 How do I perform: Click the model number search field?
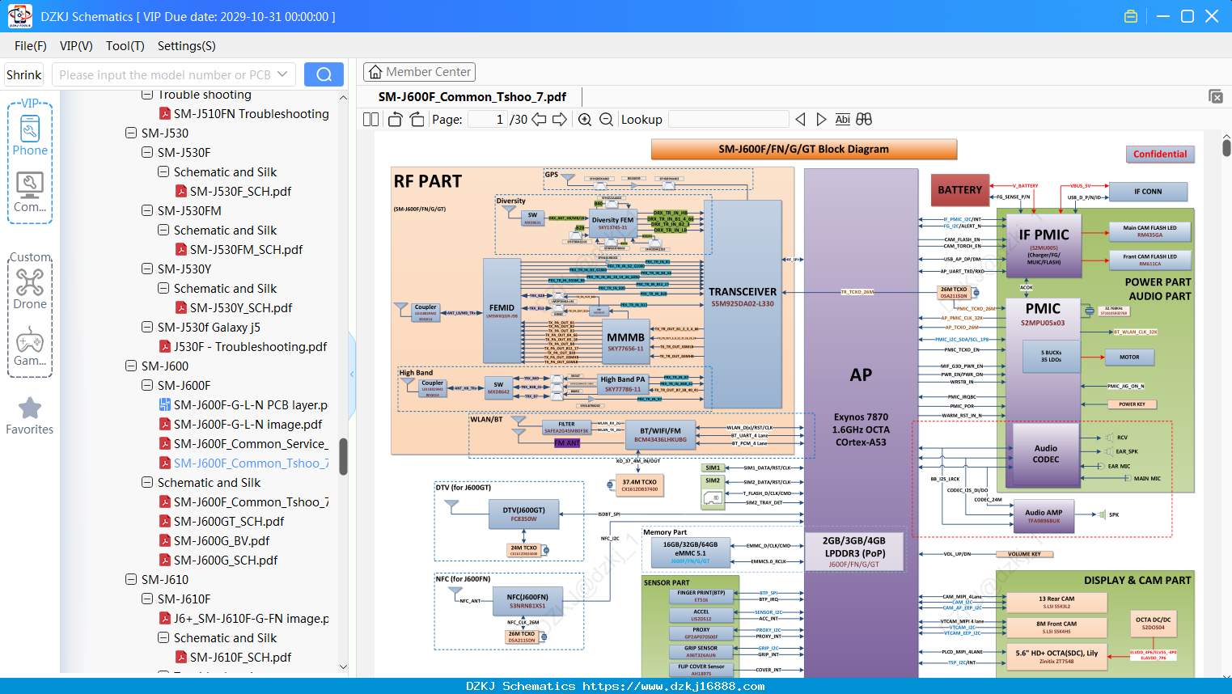(164, 74)
